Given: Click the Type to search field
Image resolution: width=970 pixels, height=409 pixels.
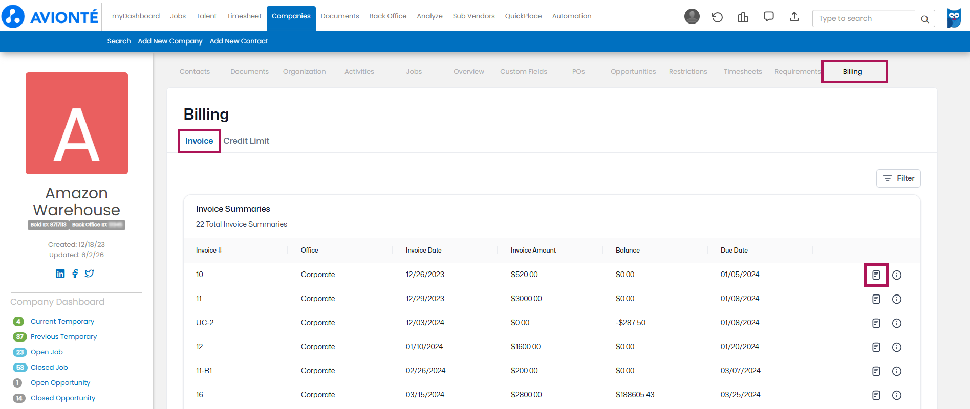Looking at the screenshot, I should tap(873, 18).
